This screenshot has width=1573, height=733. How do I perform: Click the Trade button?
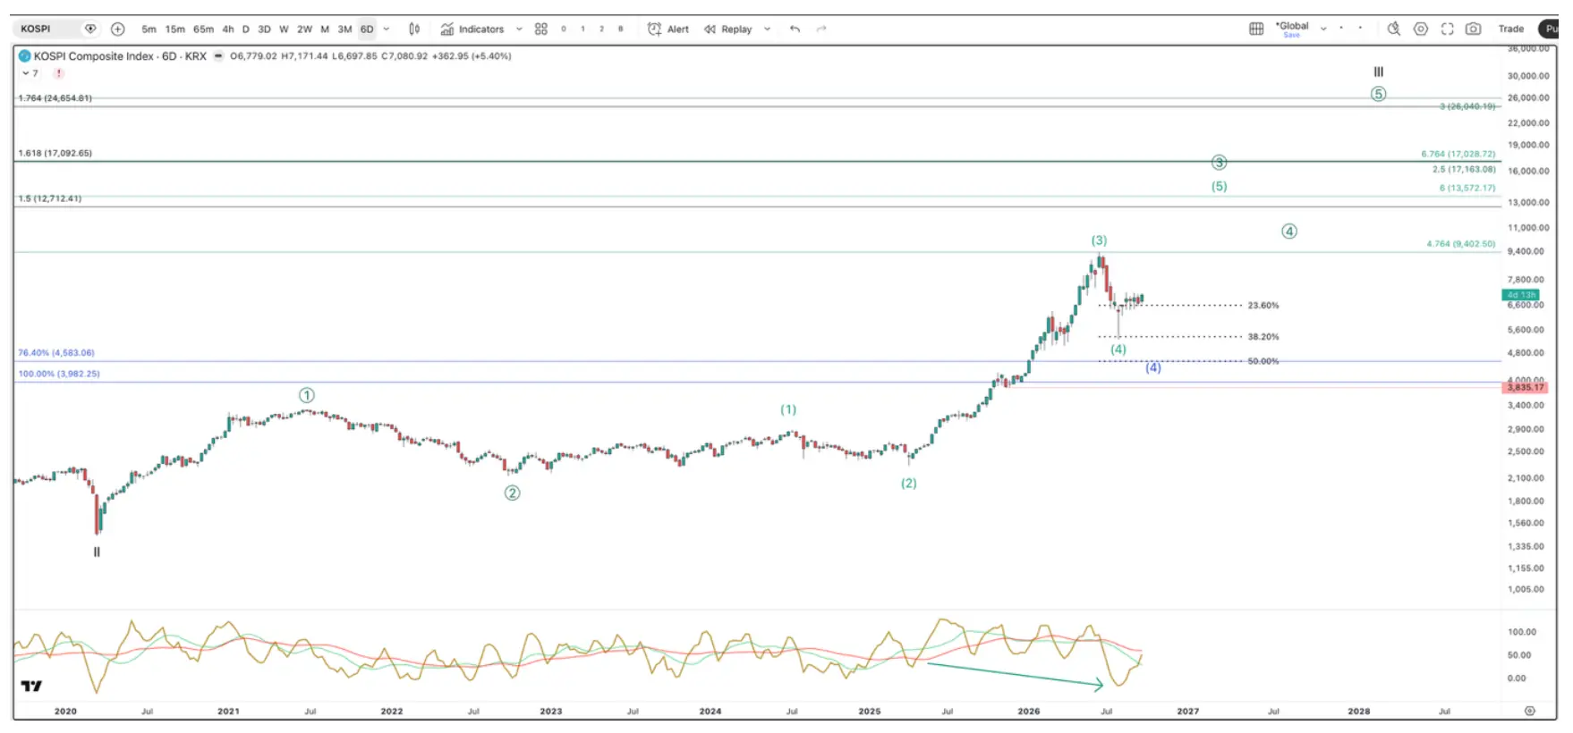click(x=1511, y=29)
